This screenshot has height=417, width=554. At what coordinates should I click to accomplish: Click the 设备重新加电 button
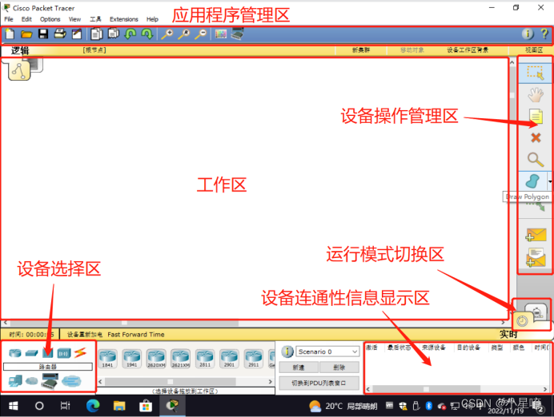(x=85, y=334)
